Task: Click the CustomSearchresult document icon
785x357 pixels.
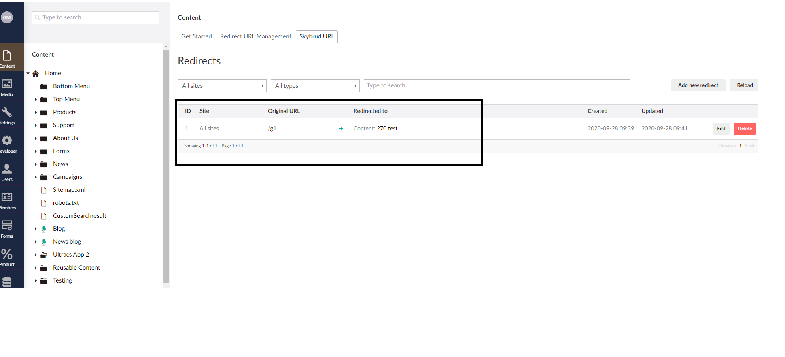Action: [x=44, y=216]
